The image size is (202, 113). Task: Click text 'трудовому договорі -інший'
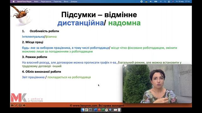tap(42, 66)
